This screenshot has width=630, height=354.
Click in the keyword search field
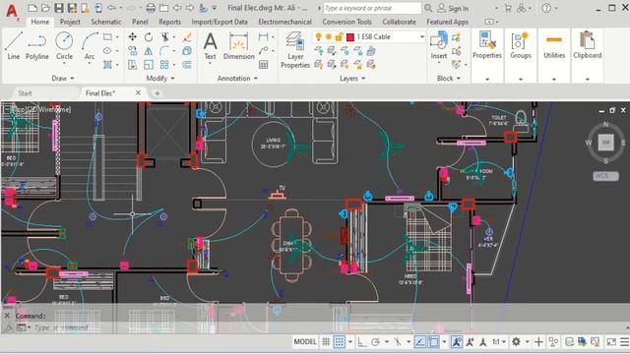(372, 8)
